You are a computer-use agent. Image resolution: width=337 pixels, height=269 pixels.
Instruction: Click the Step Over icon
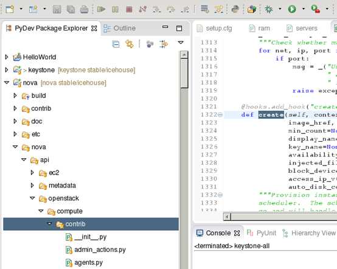point(171,9)
